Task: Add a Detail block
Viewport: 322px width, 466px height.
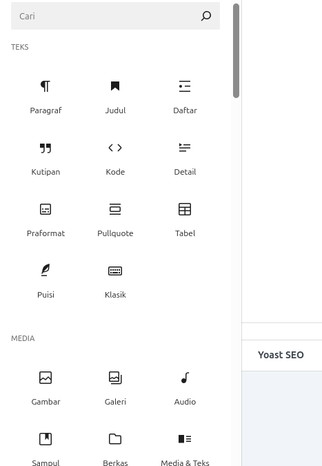Action: [x=185, y=158]
